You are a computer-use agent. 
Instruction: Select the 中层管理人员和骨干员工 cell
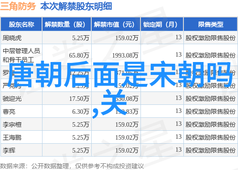tap(21, 55)
